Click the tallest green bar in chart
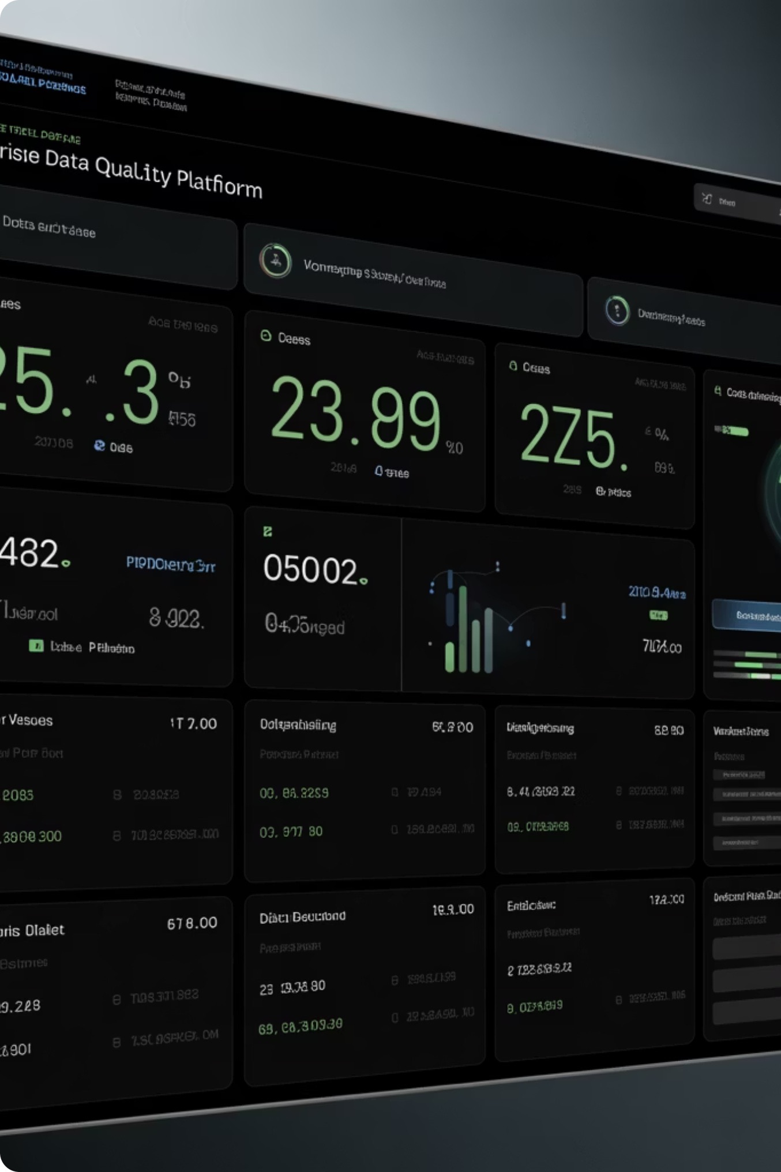This screenshot has width=781, height=1172. click(x=462, y=628)
